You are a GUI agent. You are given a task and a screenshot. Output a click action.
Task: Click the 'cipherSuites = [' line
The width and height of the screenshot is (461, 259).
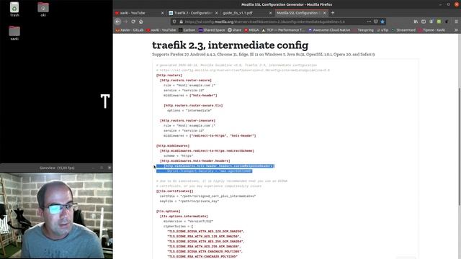(179, 227)
